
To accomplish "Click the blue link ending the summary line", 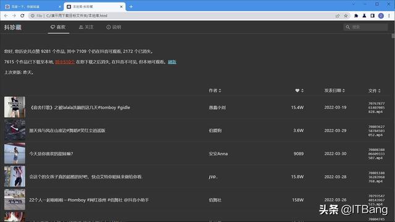I will pos(172,62).
